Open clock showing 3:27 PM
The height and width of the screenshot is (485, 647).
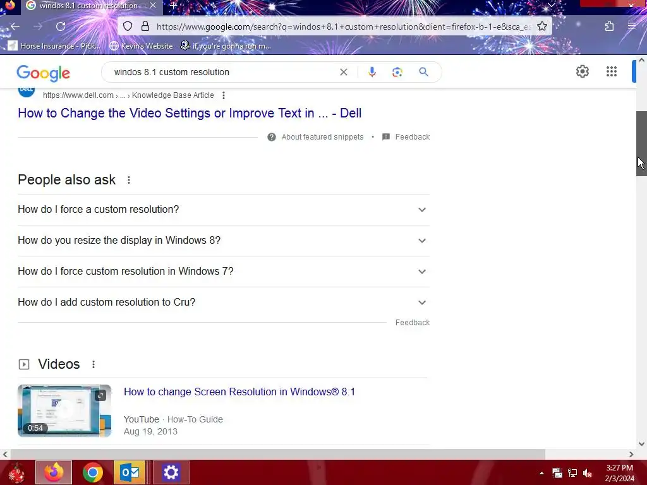point(619,473)
